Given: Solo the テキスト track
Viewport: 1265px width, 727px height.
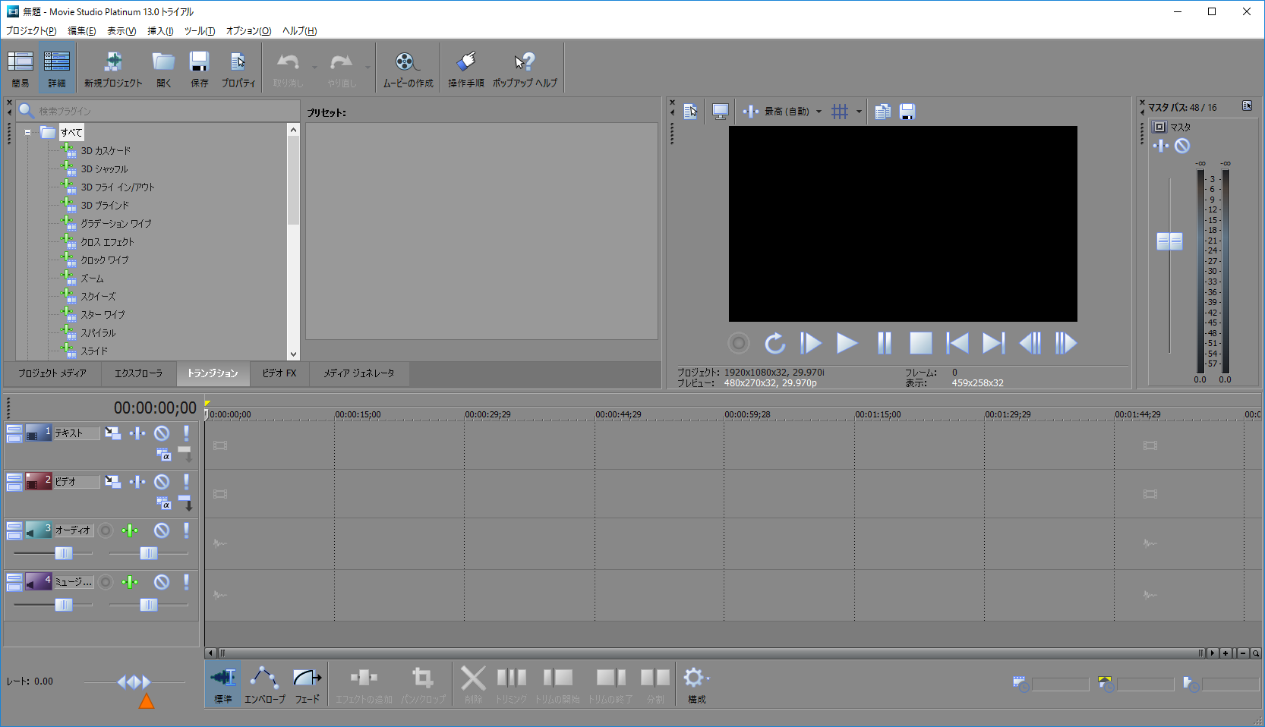Looking at the screenshot, I should tap(186, 433).
